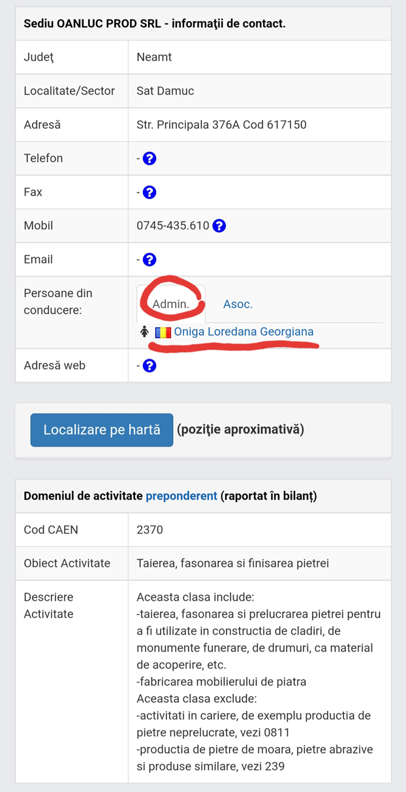Click the blue question mark in the Mobil row
406x792 pixels.
click(219, 225)
